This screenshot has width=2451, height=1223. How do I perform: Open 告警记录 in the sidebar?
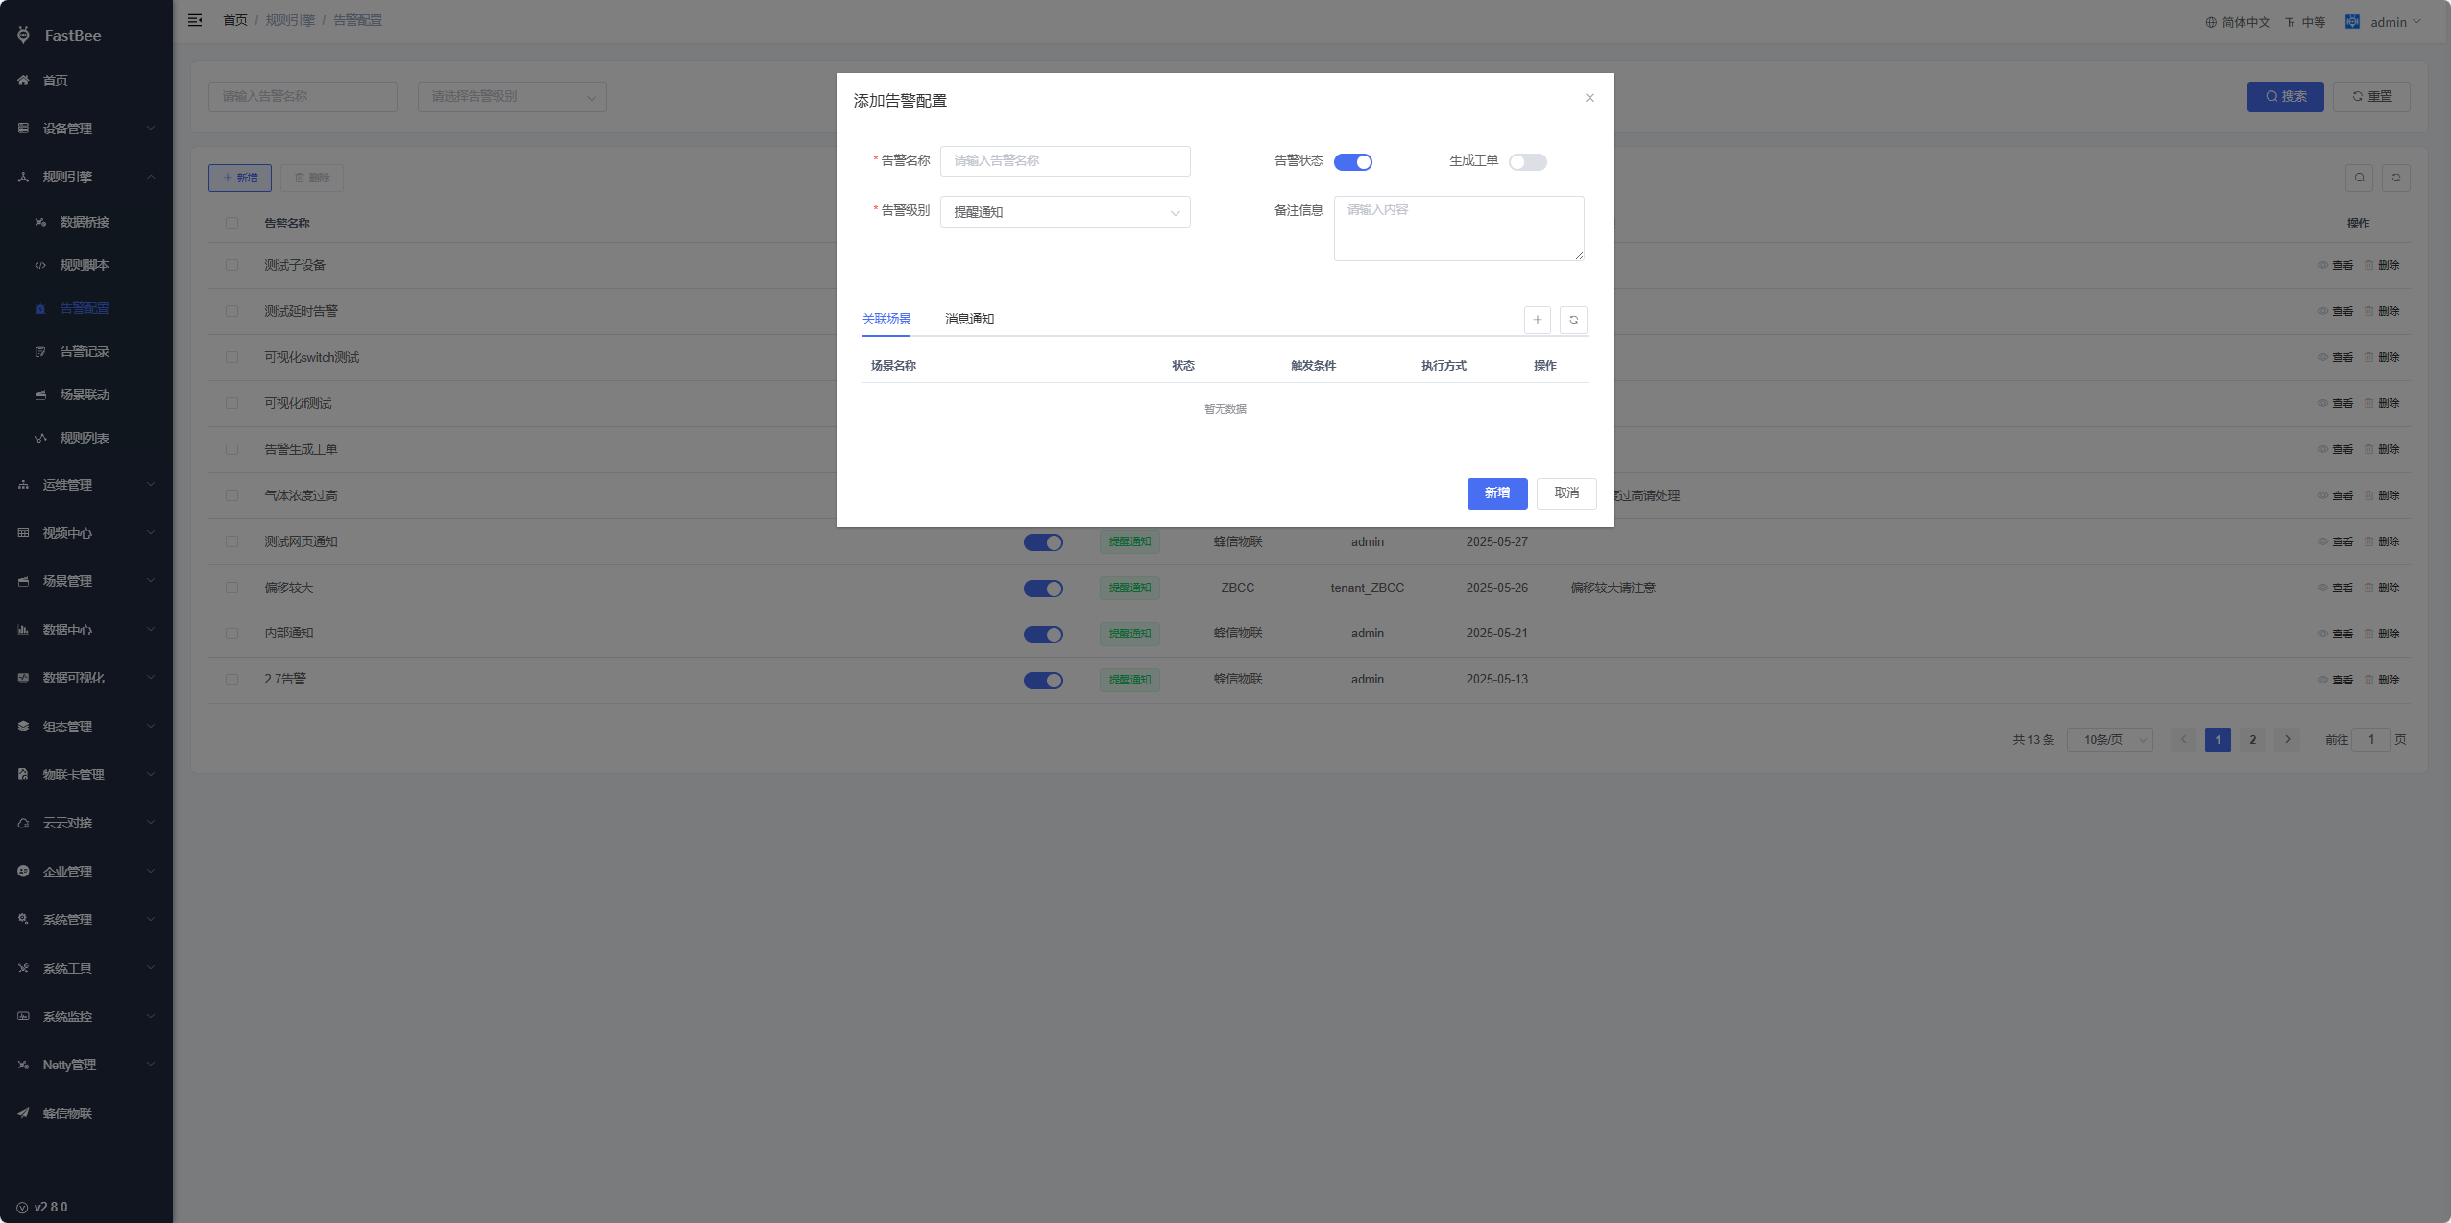pyautogui.click(x=85, y=351)
